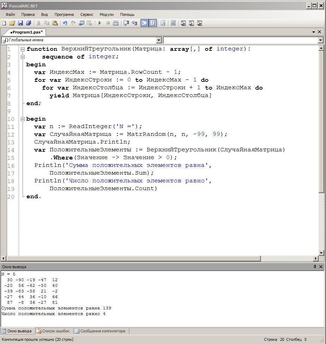Click horizontal scroll right arrow
Viewport: 326px width, 344px height.
pos(316,258)
